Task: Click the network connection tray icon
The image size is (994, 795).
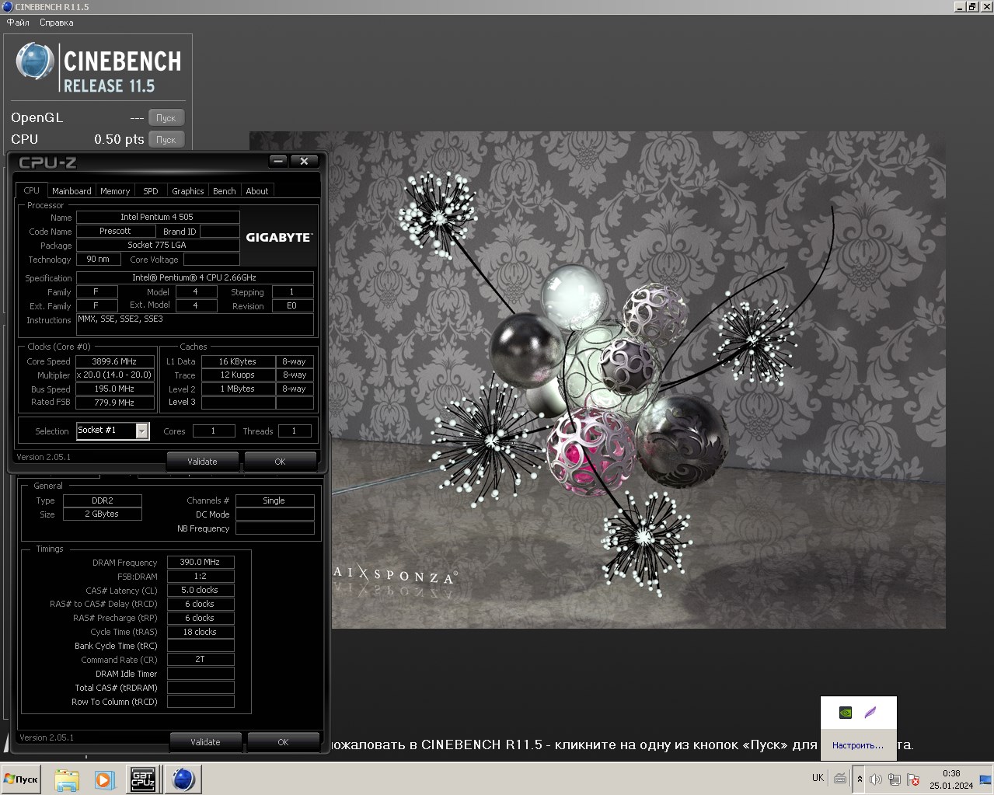Action: 895,779
